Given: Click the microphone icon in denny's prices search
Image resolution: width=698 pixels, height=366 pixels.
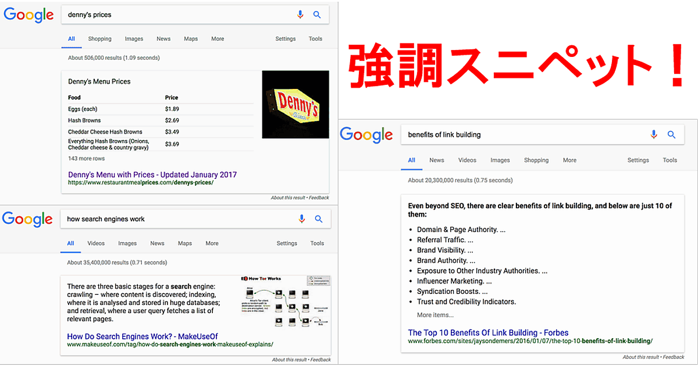Looking at the screenshot, I should pyautogui.click(x=300, y=15).
